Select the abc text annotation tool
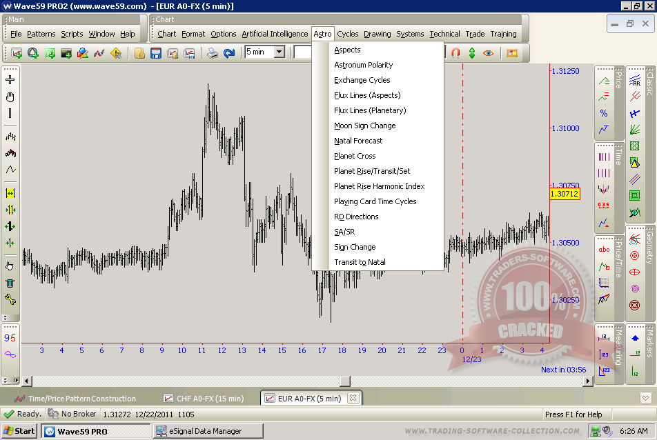 click(x=604, y=250)
